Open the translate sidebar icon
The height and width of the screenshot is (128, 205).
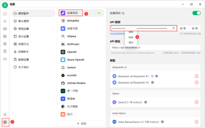(5, 36)
